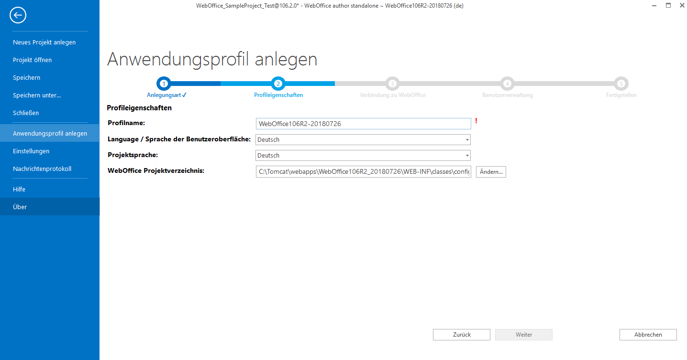The image size is (687, 360).
Task: Click the step 2 Profileigenschaften circle
Action: point(278,83)
